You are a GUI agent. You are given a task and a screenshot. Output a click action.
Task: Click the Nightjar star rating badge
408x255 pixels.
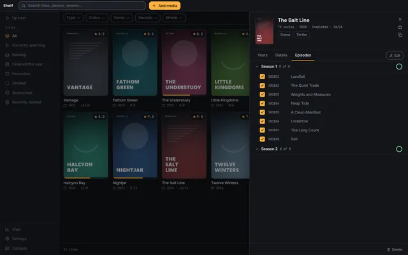click(x=149, y=117)
